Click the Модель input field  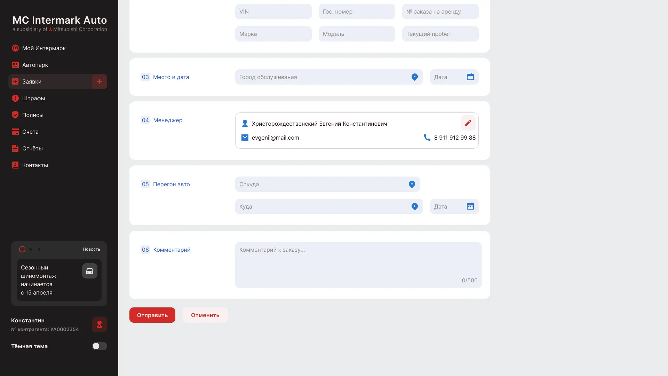click(x=357, y=34)
